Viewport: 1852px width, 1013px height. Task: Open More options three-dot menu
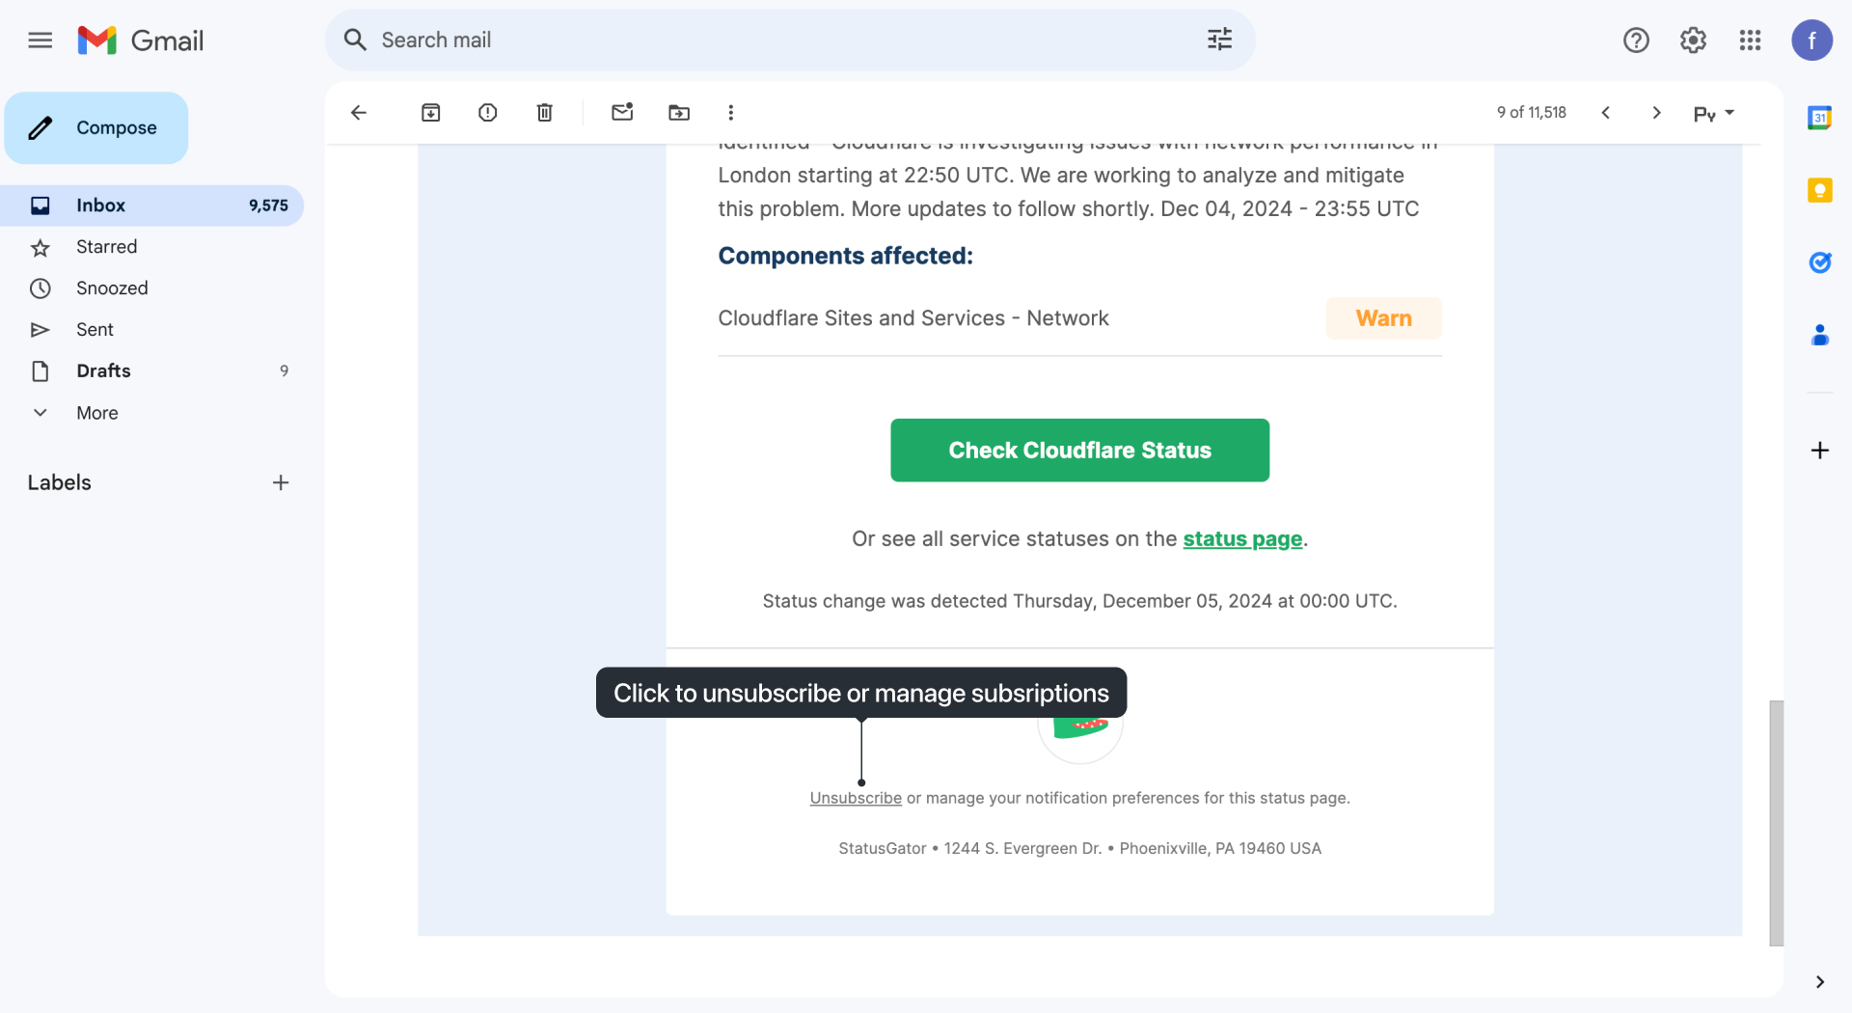(730, 113)
